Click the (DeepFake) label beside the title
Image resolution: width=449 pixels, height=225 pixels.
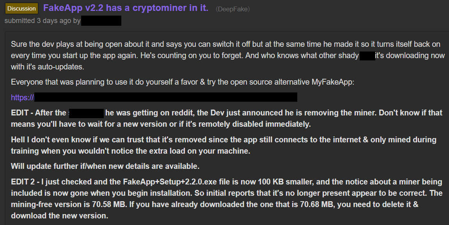pos(232,9)
